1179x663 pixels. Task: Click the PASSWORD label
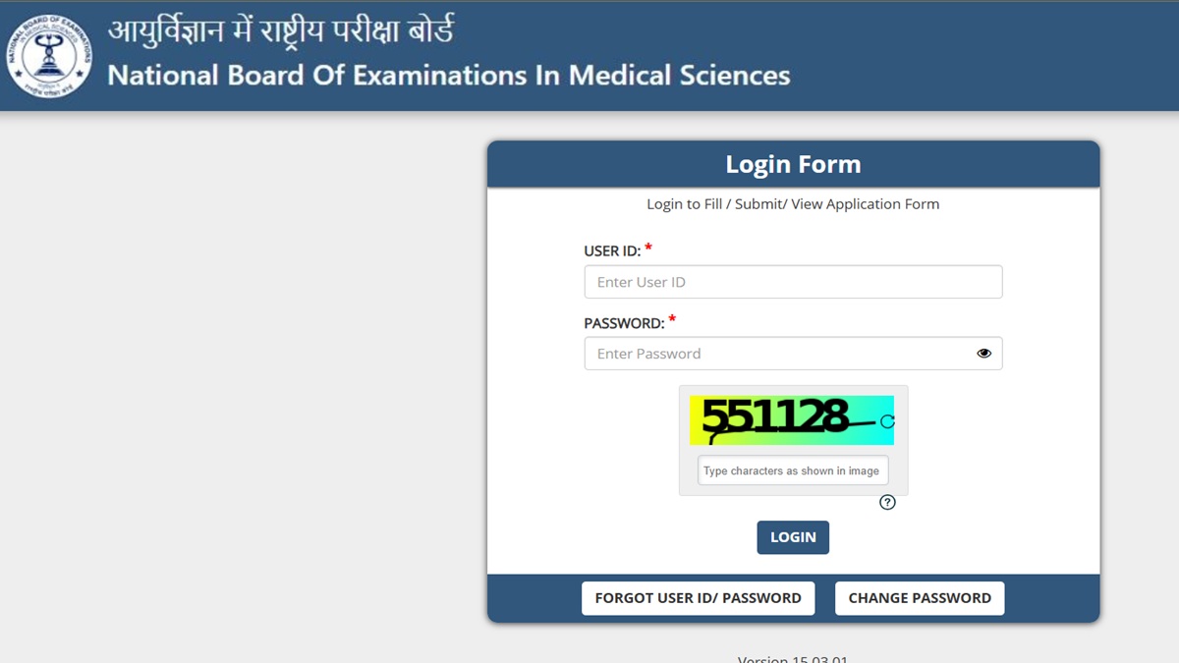point(624,323)
